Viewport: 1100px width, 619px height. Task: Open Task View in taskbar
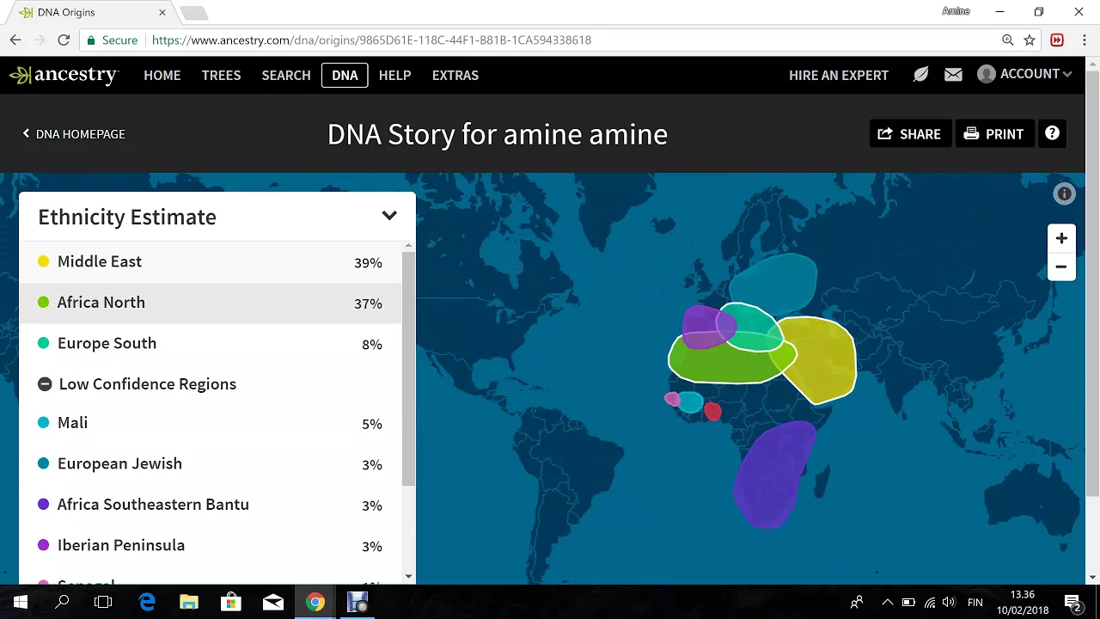tap(103, 602)
